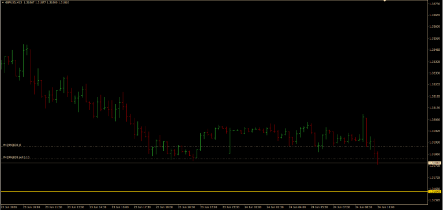Click the triangle beside GBPUSD,M15 title
Image resolution: width=443 pixels, height=210 pixels.
click(2, 2)
